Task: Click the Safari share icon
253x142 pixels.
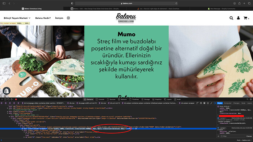Action: pyautogui.click(x=239, y=3)
